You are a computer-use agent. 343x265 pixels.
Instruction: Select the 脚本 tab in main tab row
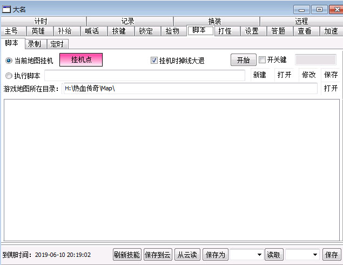200,30
